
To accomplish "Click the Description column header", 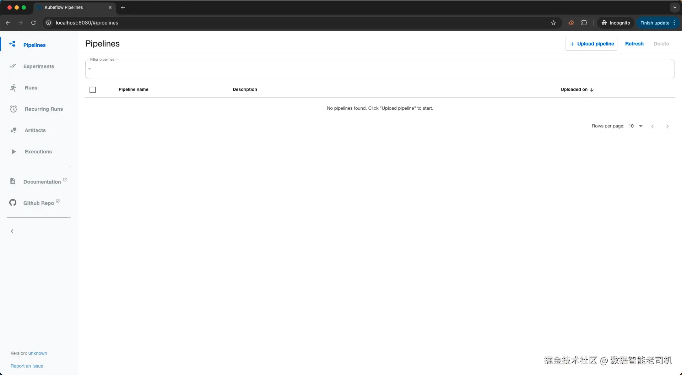I will click(x=245, y=89).
